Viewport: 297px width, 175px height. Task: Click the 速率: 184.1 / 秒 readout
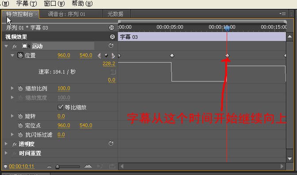pyautogui.click(x=57, y=72)
